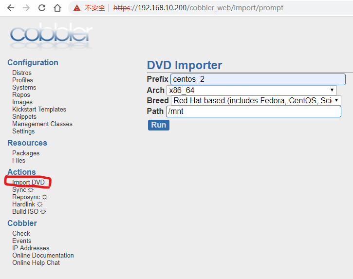Screen dimensions: 353x279
Task: Reload the page with refresh icon
Action: [42, 8]
